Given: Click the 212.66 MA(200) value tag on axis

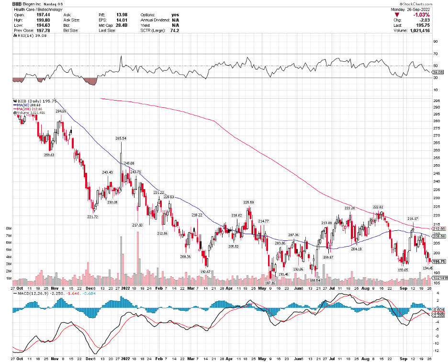Looking at the screenshot, I should point(439,229).
